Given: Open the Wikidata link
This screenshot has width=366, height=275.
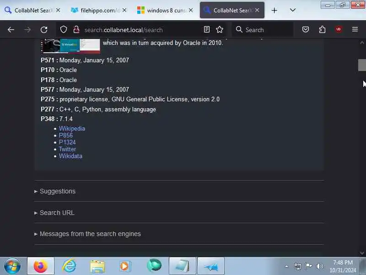Looking at the screenshot, I should point(70,156).
